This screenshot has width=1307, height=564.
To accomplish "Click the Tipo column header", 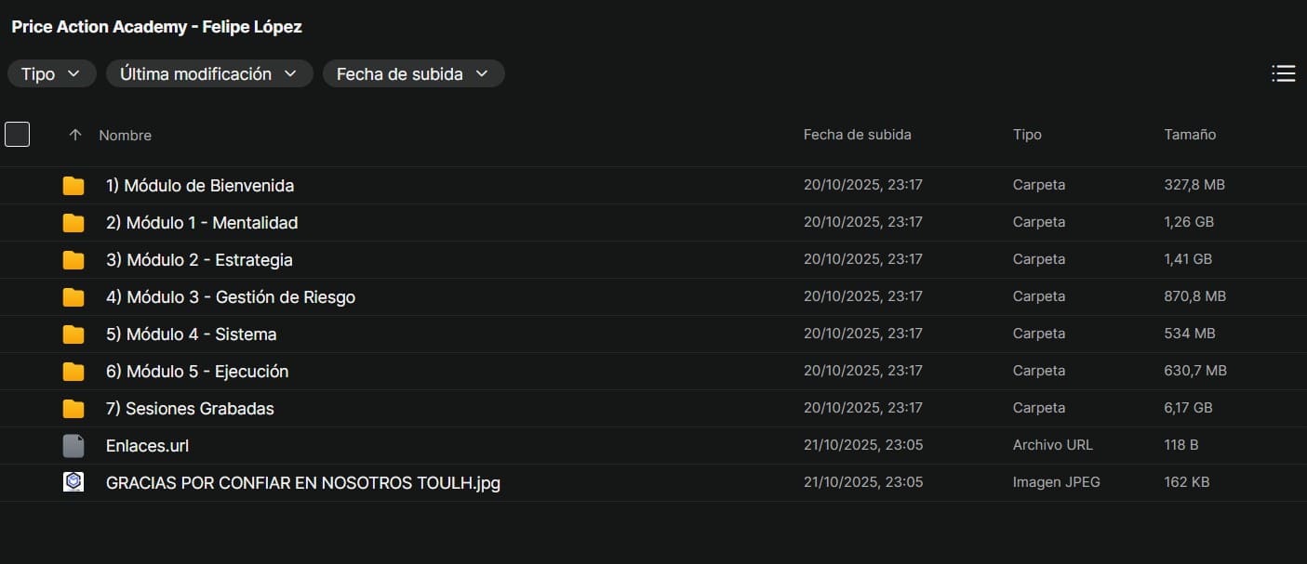I will 1027,135.
